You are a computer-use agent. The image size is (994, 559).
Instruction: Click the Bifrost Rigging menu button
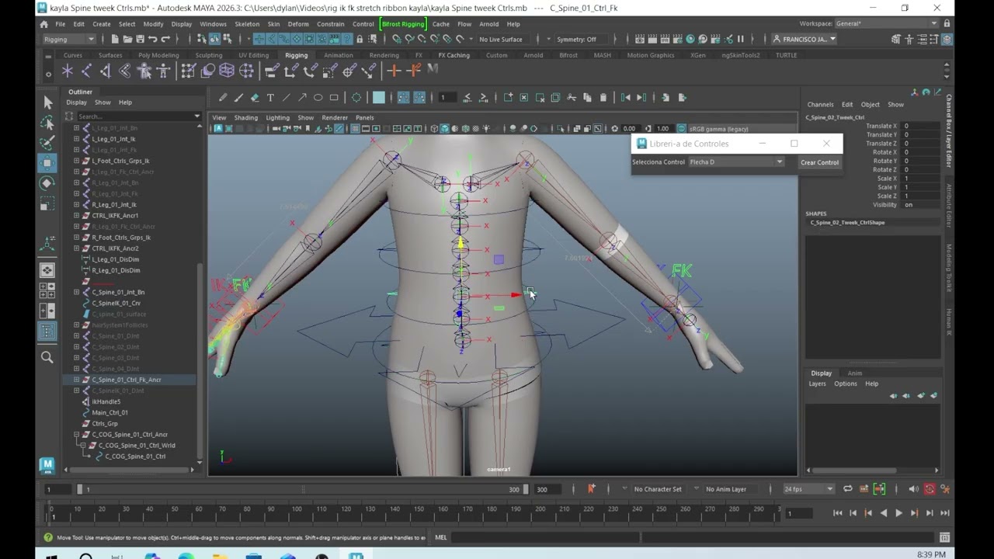[x=403, y=24]
